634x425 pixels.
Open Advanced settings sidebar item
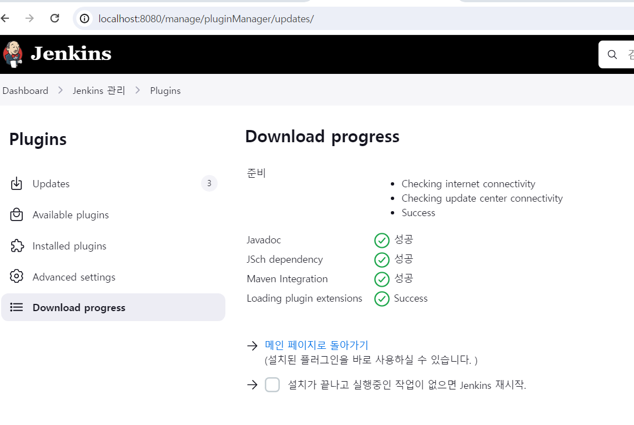[x=113, y=277]
